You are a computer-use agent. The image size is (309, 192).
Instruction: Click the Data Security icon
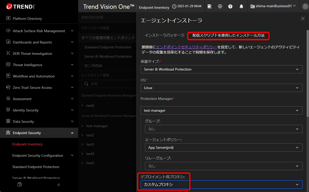pyautogui.click(x=8, y=121)
